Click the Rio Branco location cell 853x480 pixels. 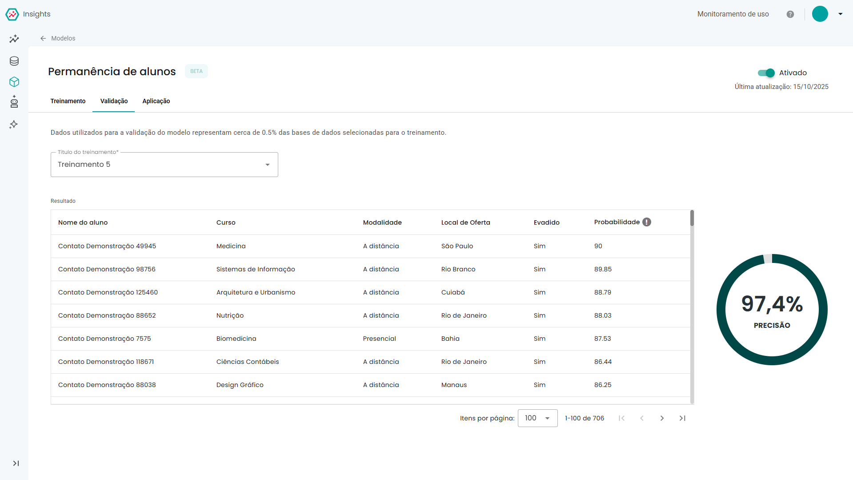click(x=458, y=269)
